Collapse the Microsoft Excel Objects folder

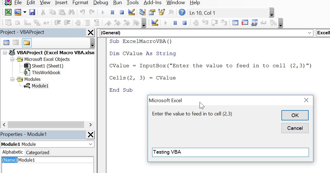coord(12,60)
